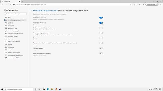Image resolution: width=163 pixels, height=91 pixels.
Task: Add this page to favorites star icon
Action: tap(131, 4)
